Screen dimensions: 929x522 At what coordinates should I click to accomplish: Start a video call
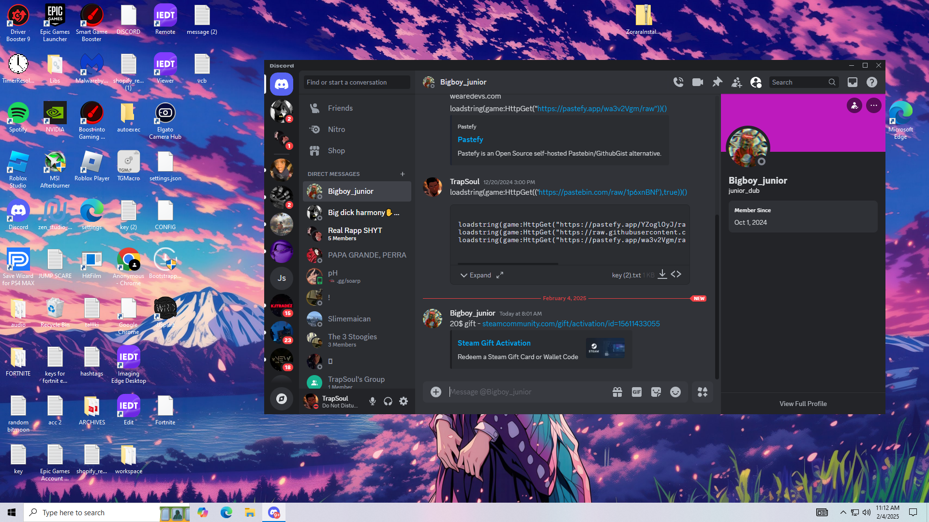click(698, 82)
